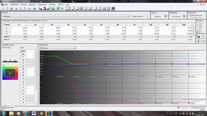Open the Diagramme menu
This screenshot has width=207, height=116.
[42, 5]
